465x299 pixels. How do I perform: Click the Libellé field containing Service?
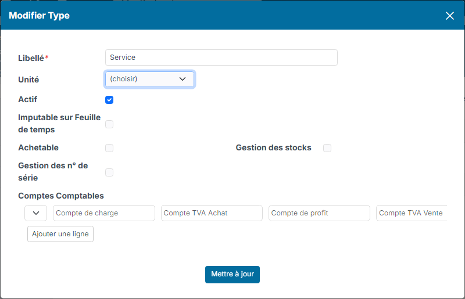coord(221,57)
